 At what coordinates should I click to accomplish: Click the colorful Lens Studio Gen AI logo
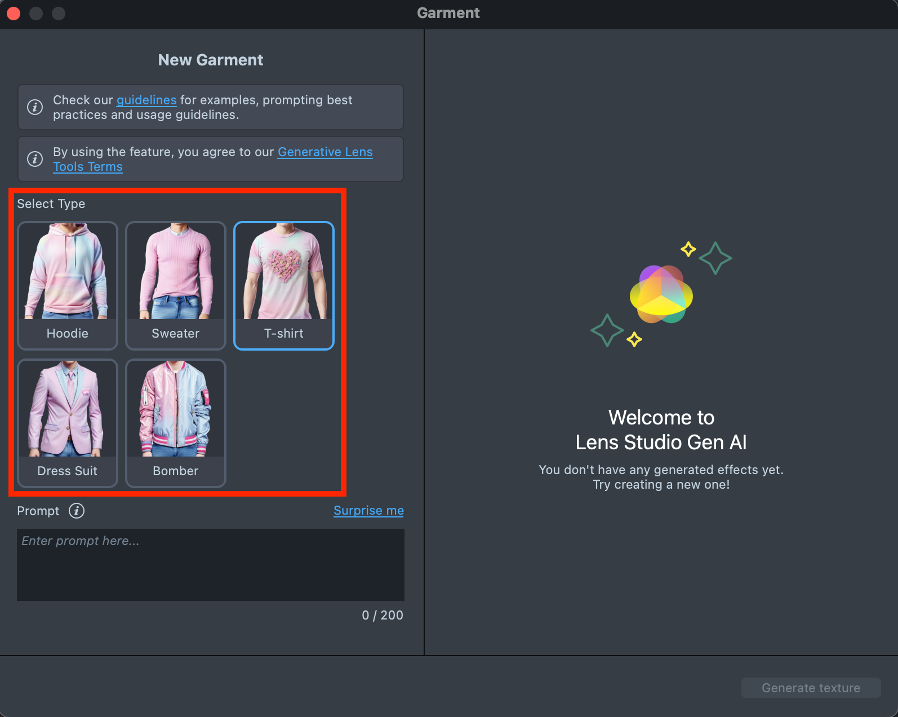click(x=661, y=294)
